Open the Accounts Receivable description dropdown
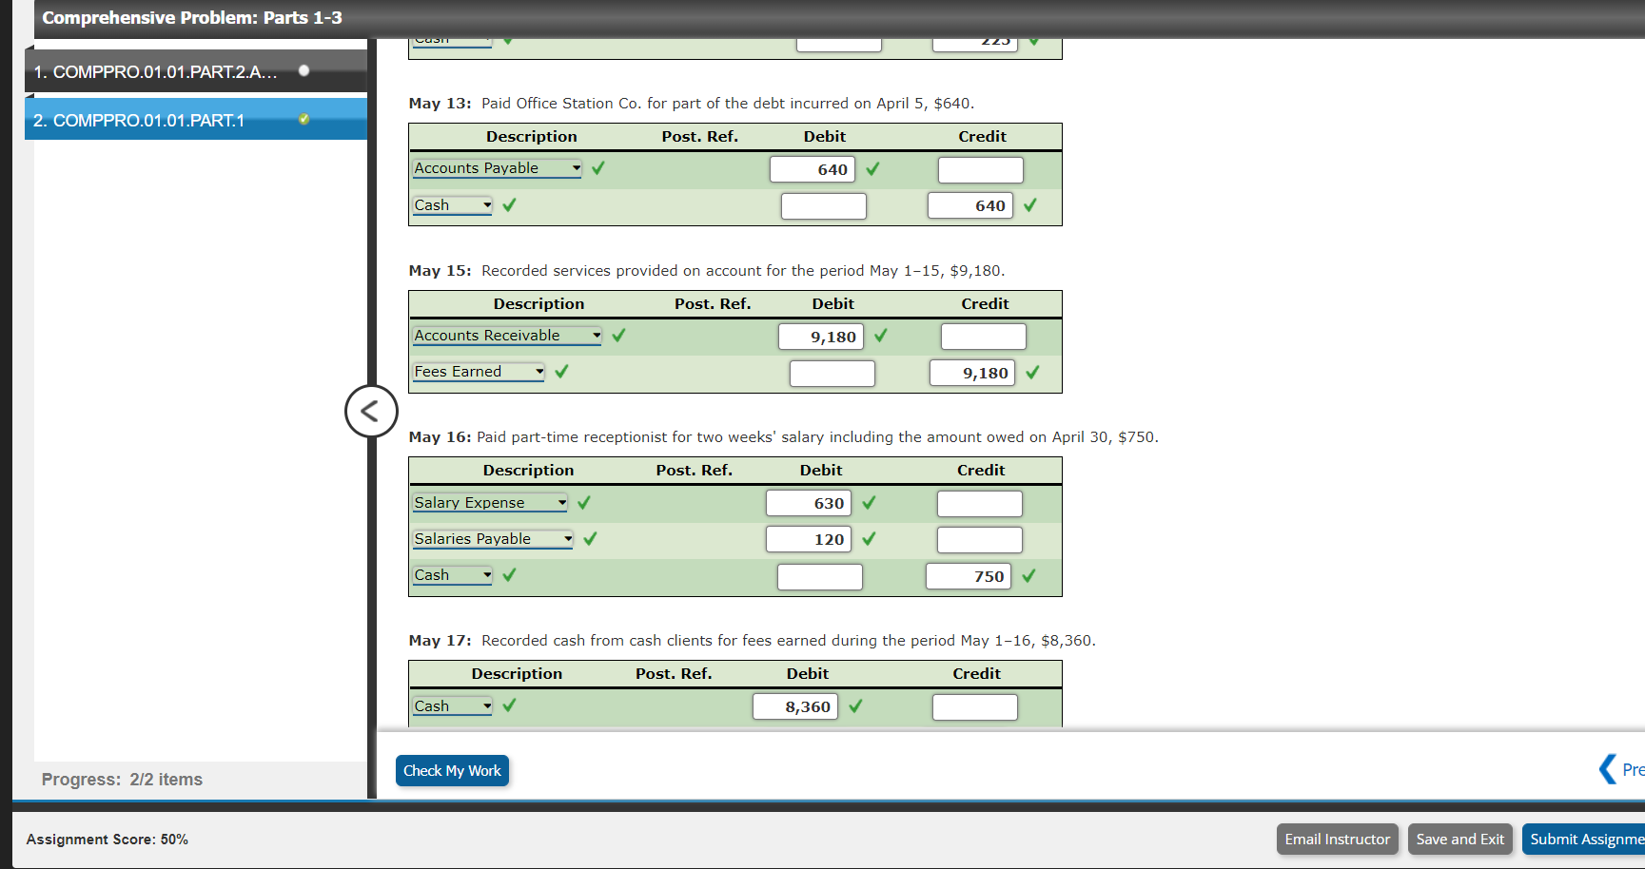 point(507,336)
